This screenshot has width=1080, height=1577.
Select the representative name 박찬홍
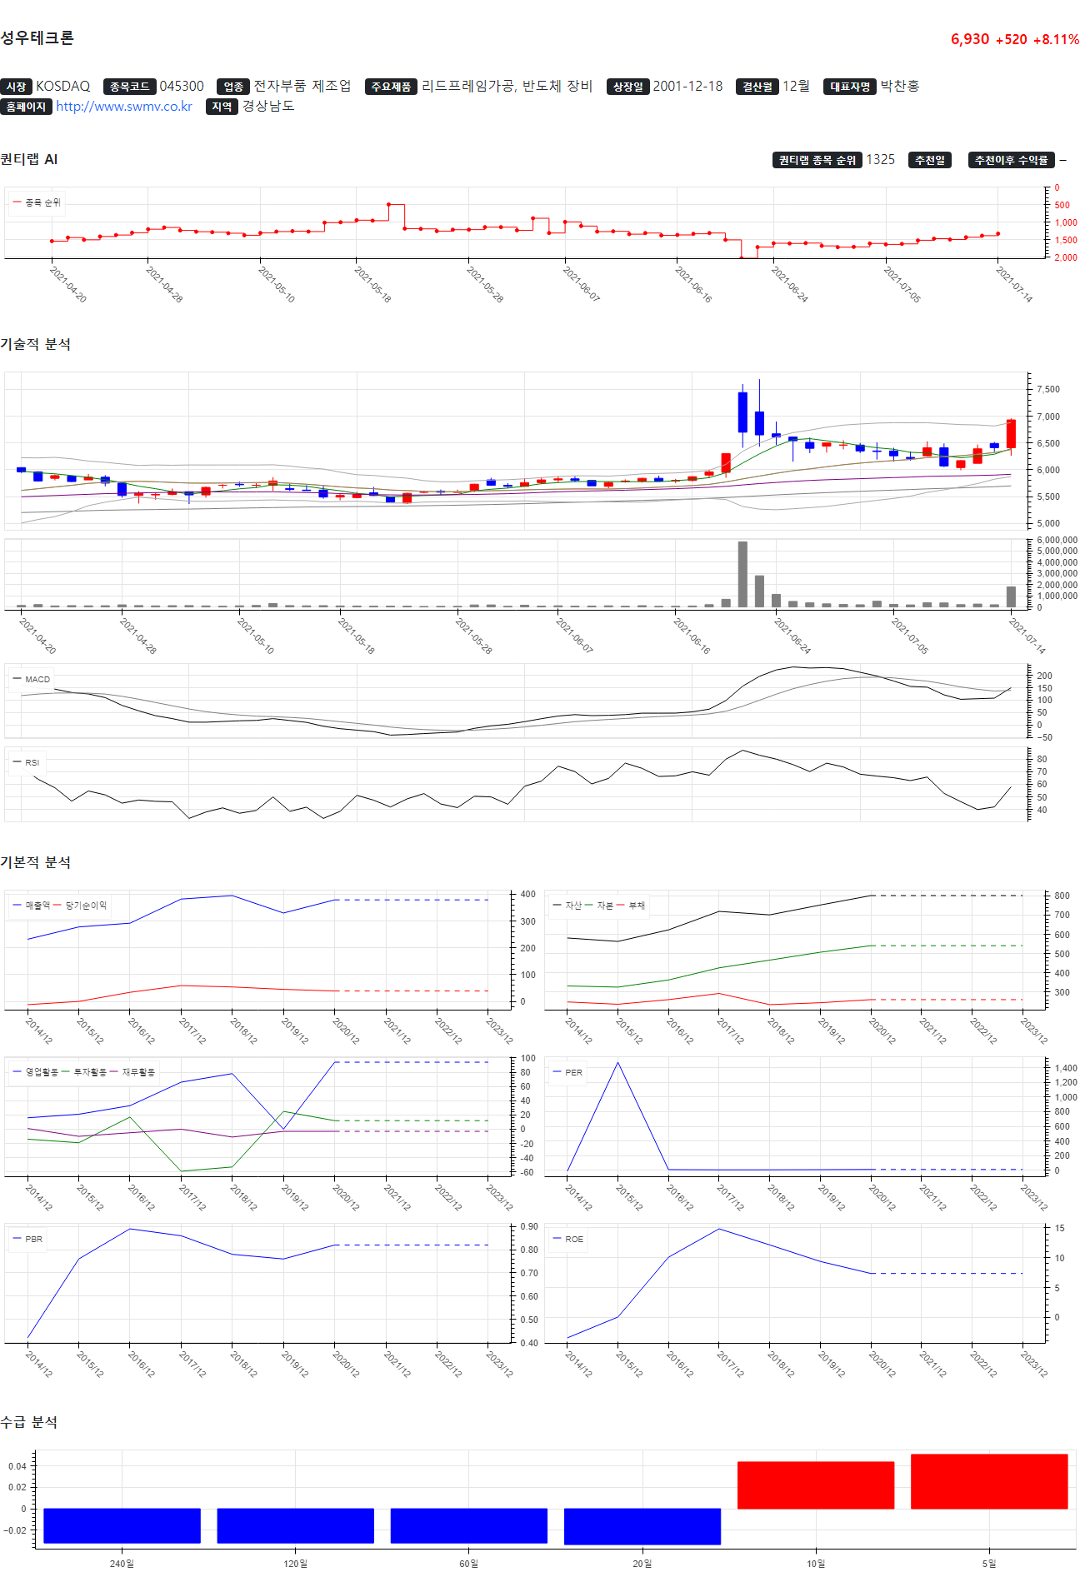click(x=900, y=87)
